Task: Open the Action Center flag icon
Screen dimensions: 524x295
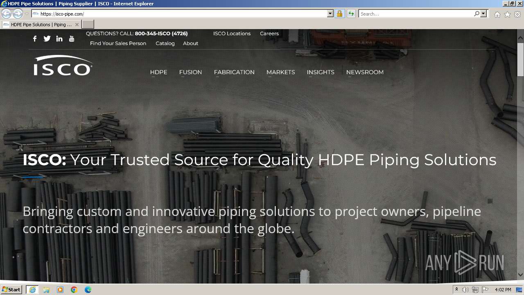Action: [x=485, y=290]
